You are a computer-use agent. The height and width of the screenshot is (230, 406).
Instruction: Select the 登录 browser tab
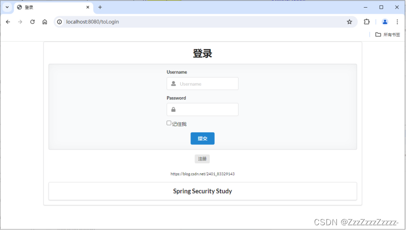click(x=53, y=7)
